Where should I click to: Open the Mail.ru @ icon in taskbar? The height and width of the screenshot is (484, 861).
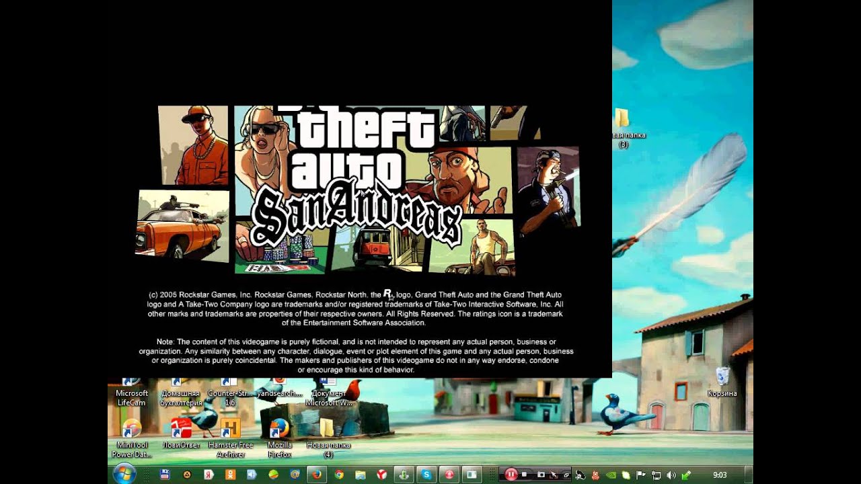click(x=295, y=475)
